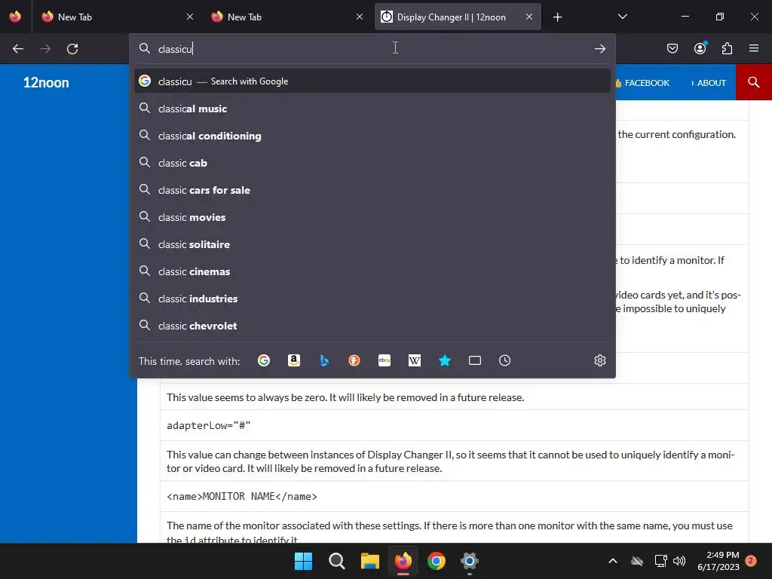
Task: Open the ABOUT nav link
Action: click(x=709, y=83)
